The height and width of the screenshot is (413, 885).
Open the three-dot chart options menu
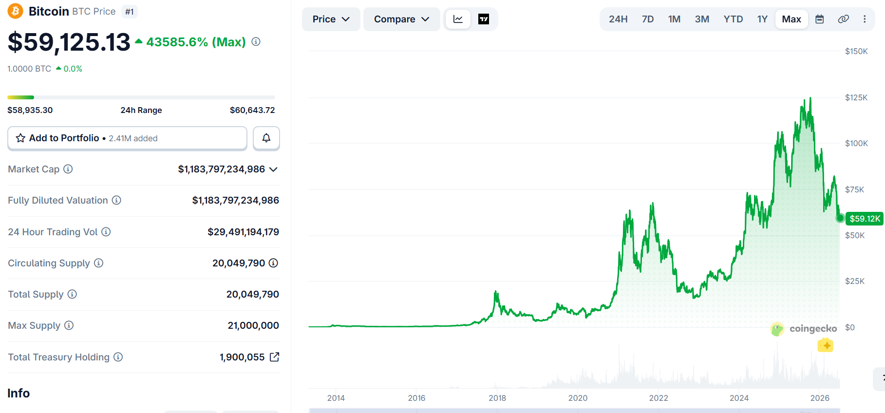[x=865, y=19]
